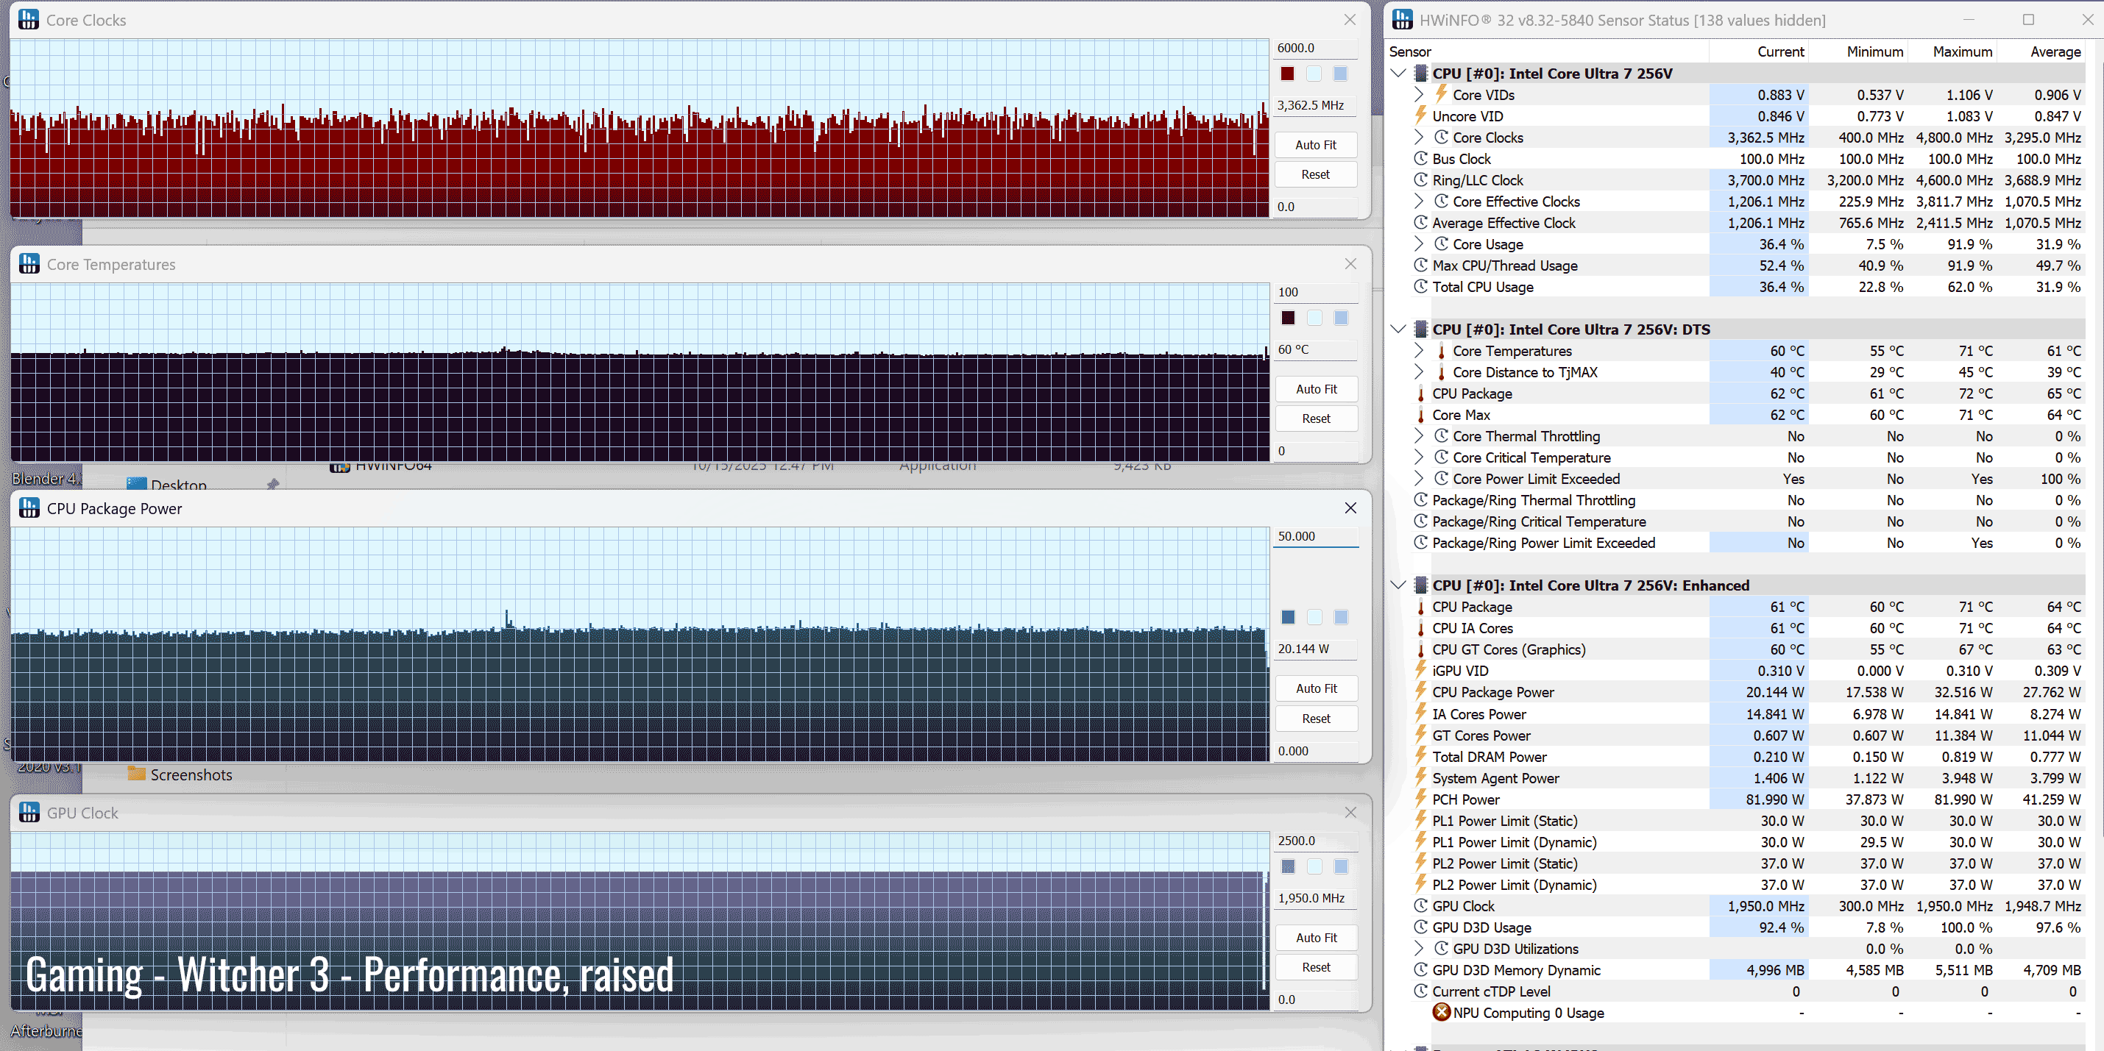Click the Screenshots folder icon
This screenshot has width=2104, height=1051.
click(136, 774)
